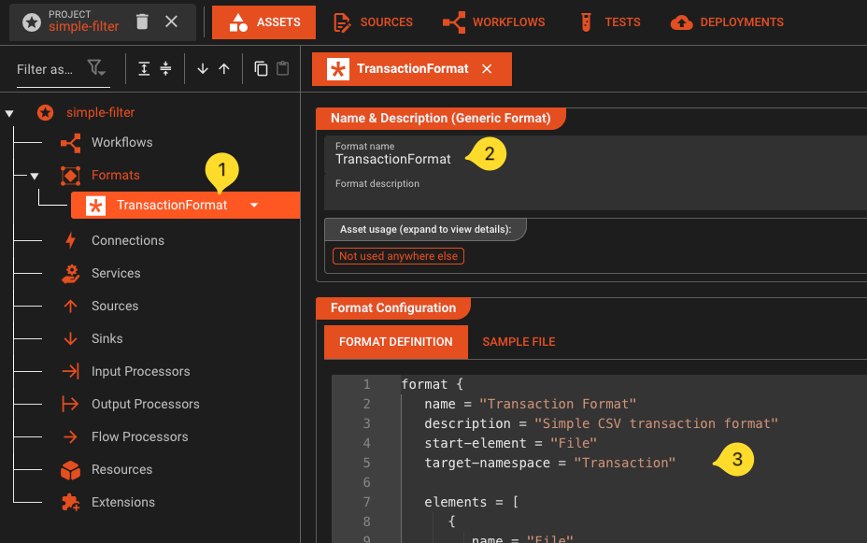Click the Resources icon in tree
Viewport: 867px width, 543px height.
tap(73, 469)
